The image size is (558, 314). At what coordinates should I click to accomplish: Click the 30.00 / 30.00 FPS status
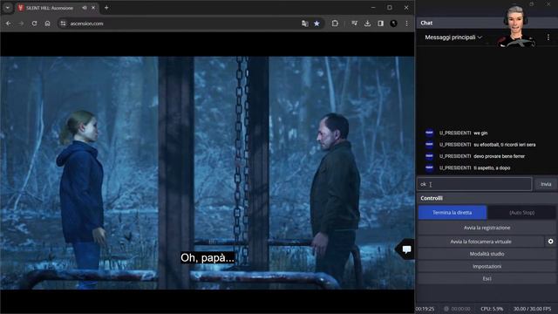click(x=532, y=309)
